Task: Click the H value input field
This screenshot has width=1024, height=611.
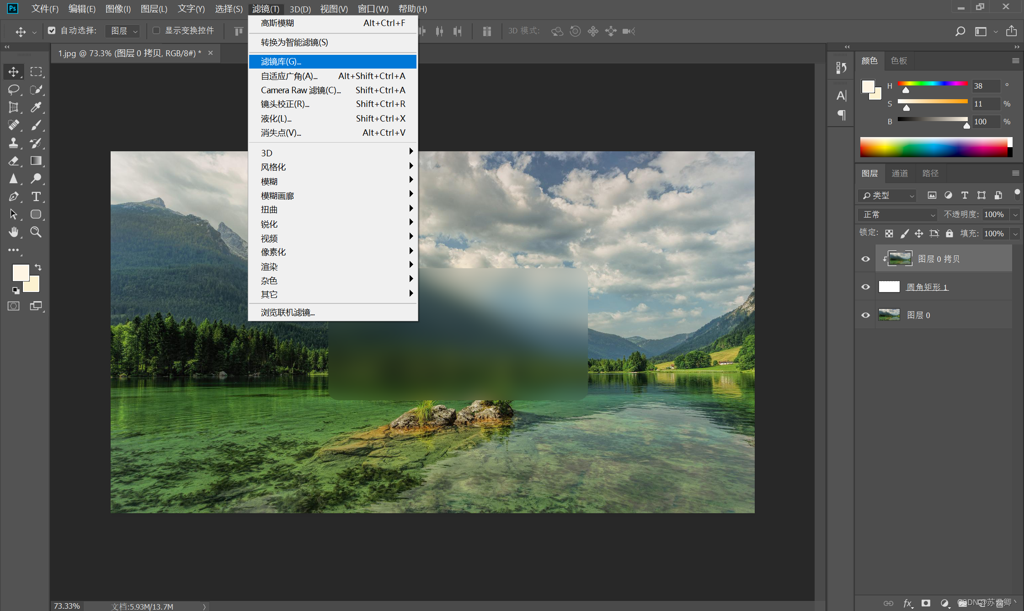Action: click(x=986, y=86)
